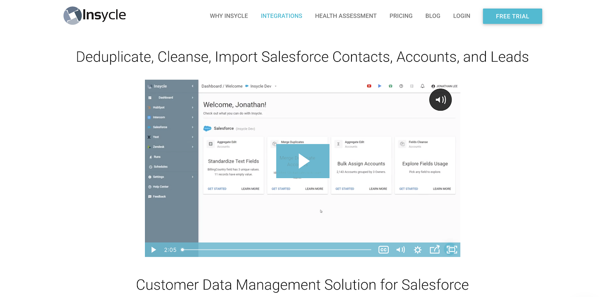604x297 pixels.
Task: Click 'Welcome, Jonathan!' heading
Action: tap(235, 105)
